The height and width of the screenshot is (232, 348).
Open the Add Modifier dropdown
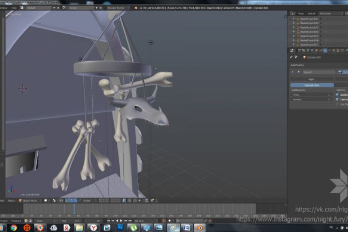point(319,65)
